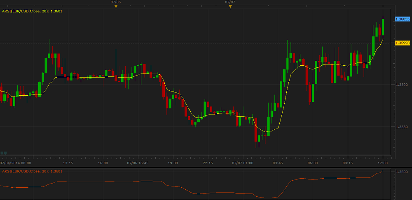Click the 07/06 date text above the chart
Viewport: 412px width, 200px height.
116,2
